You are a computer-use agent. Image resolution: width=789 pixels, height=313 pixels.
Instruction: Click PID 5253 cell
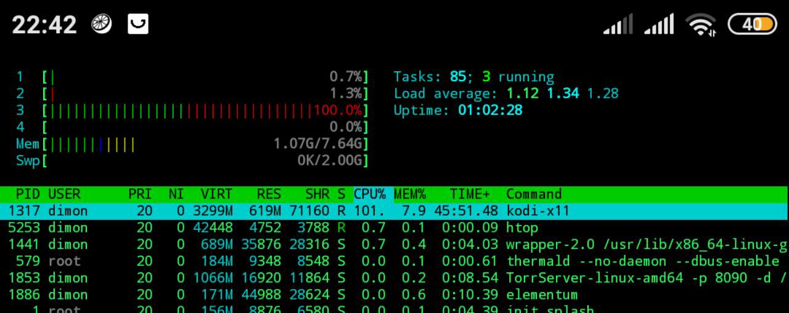[x=24, y=228]
